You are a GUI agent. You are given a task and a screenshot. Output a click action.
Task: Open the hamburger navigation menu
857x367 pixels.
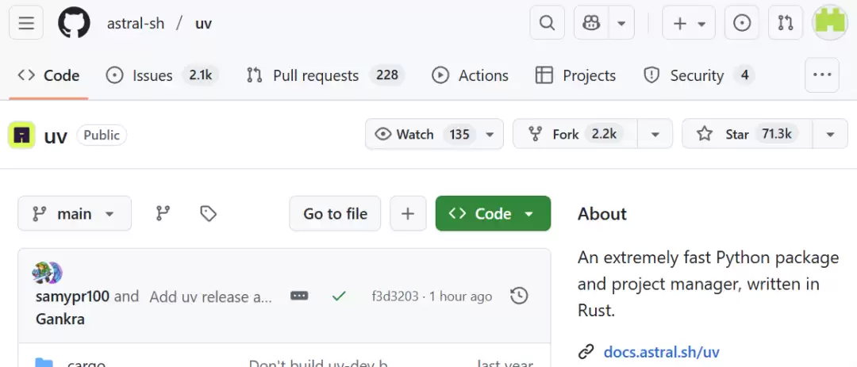pyautogui.click(x=26, y=23)
